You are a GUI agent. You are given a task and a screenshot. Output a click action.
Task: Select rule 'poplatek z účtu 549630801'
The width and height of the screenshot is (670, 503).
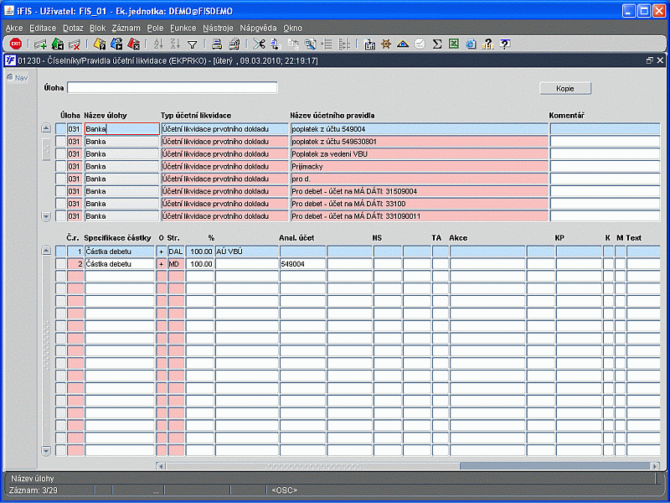(420, 142)
